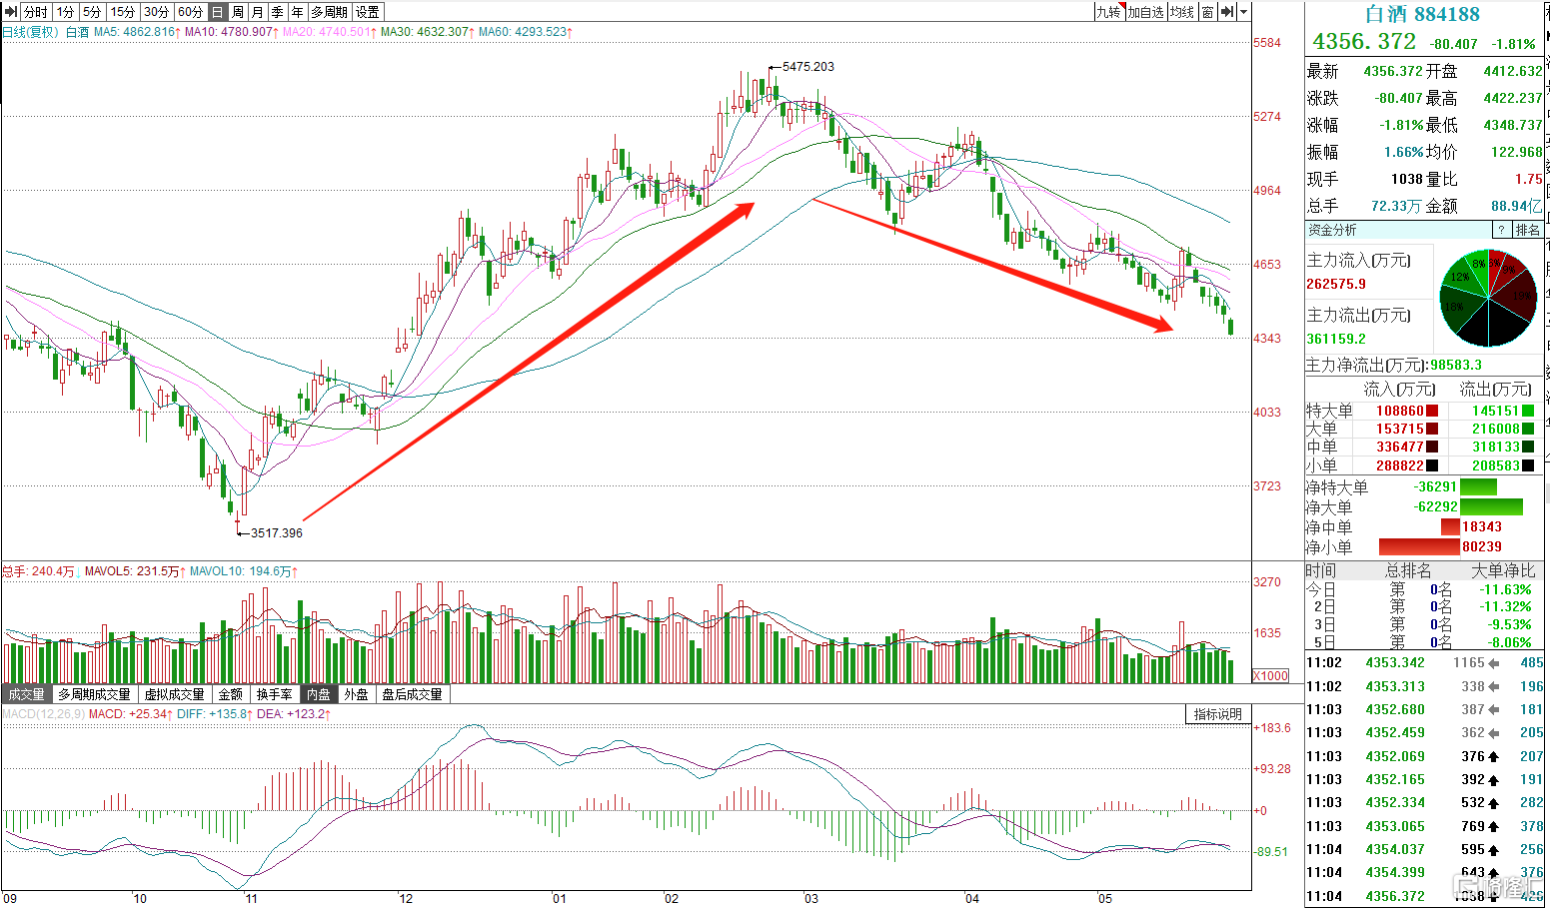
Task: Click the 小单 inflow black swatch
Action: (1432, 465)
